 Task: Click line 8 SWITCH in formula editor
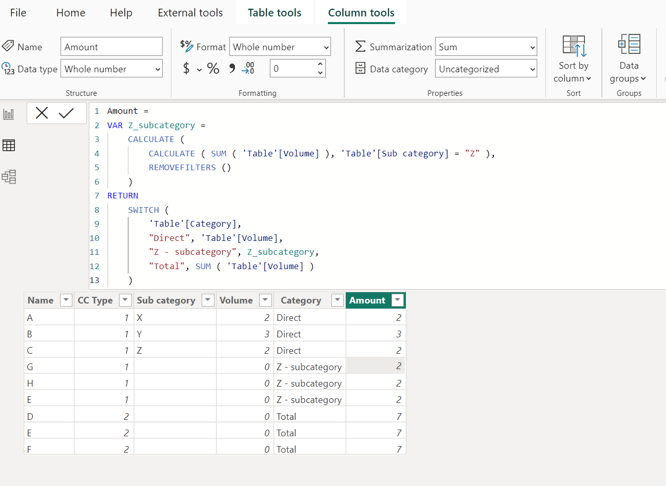[144, 210]
